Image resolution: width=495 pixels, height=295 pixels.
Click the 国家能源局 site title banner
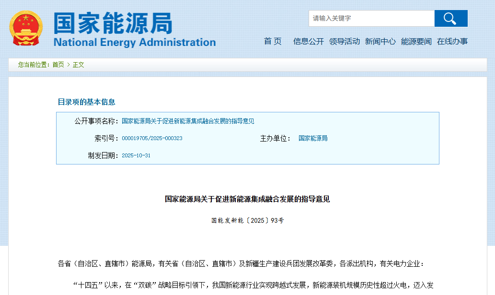(x=113, y=22)
